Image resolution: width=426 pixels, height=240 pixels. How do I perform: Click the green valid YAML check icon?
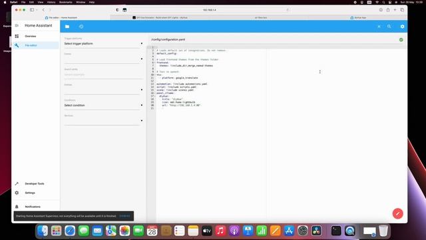click(x=401, y=40)
